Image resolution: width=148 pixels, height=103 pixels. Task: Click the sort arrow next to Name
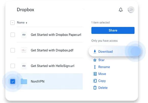coord(26,23)
